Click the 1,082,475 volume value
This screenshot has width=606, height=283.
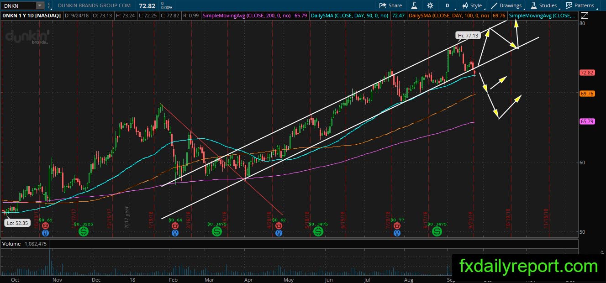click(x=35, y=244)
